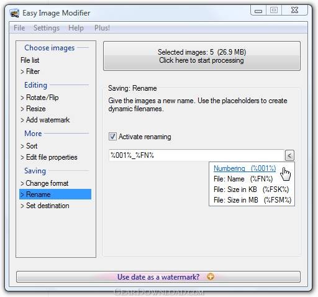This screenshot has height=297, width=318.
Task: Close the Easy Image Modifier window
Action: point(294,10)
